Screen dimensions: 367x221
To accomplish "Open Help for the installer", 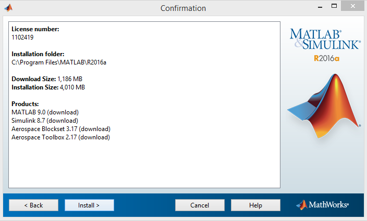I will (255, 205).
